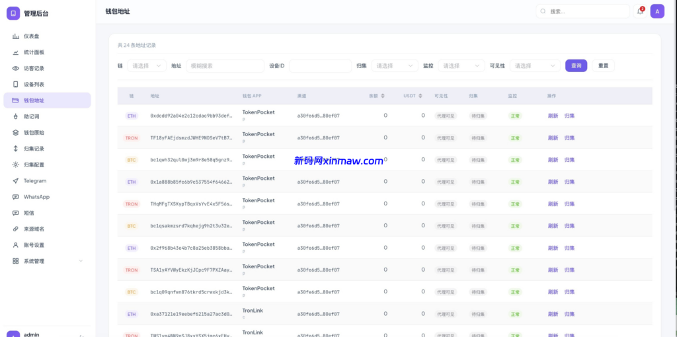Click the 归集配置 gear icon
The width and height of the screenshot is (677, 337).
16,165
